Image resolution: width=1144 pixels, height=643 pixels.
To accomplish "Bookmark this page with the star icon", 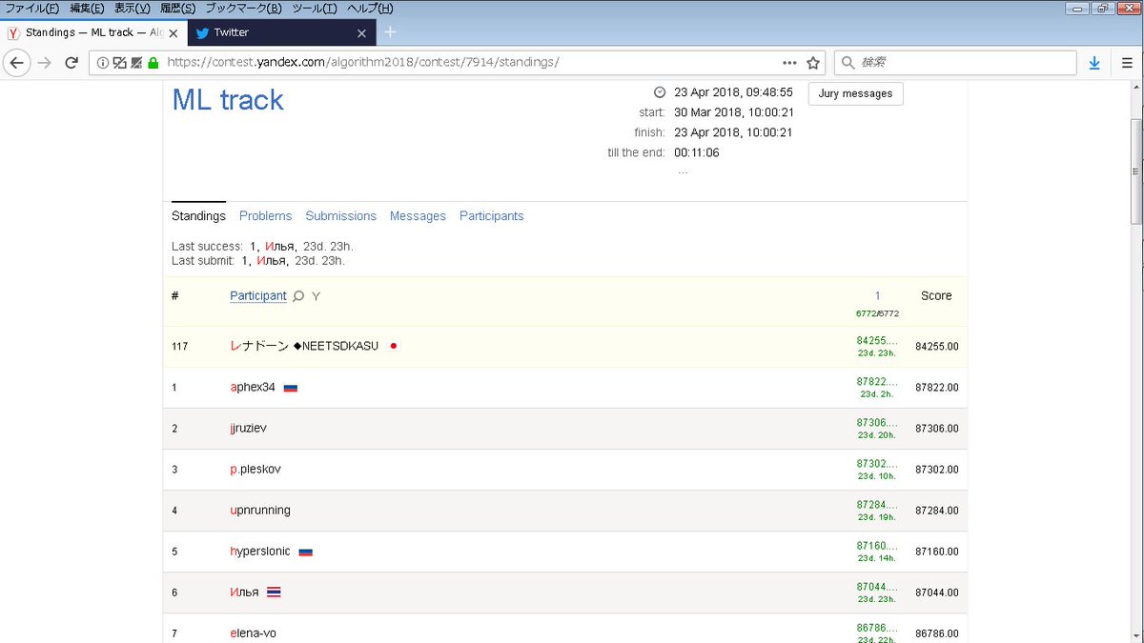I will (813, 63).
